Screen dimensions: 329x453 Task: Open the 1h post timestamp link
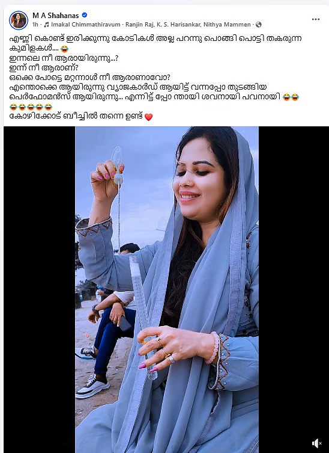[x=35, y=25]
